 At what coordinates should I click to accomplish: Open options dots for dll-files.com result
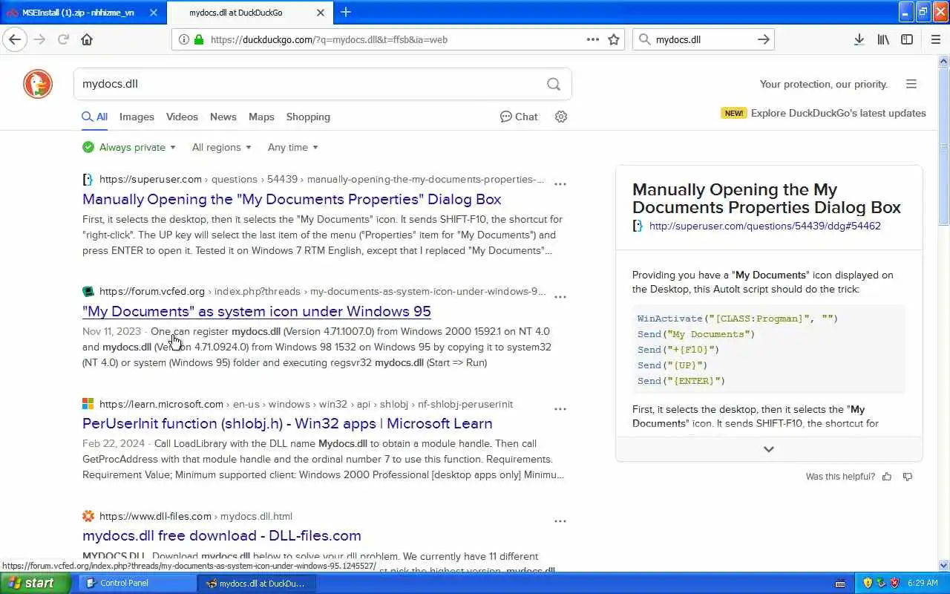(x=560, y=520)
